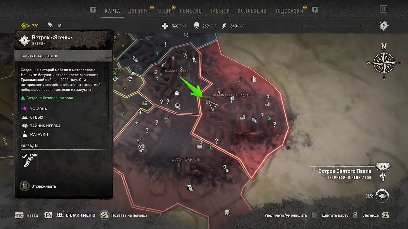The height and width of the screenshot is (229, 408).
Task: Click the player level 9 badge
Action: (x=384, y=26)
